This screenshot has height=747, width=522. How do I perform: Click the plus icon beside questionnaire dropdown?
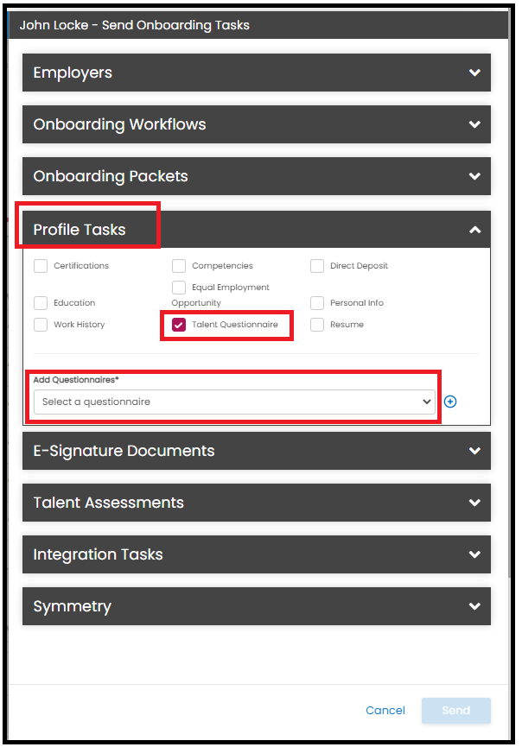click(x=450, y=402)
